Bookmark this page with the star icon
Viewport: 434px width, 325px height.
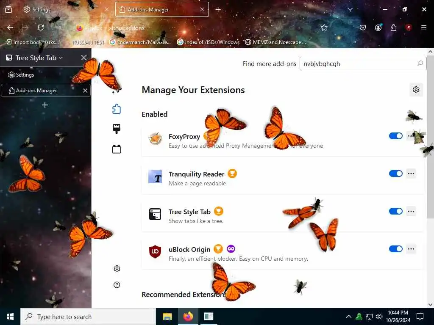324,28
